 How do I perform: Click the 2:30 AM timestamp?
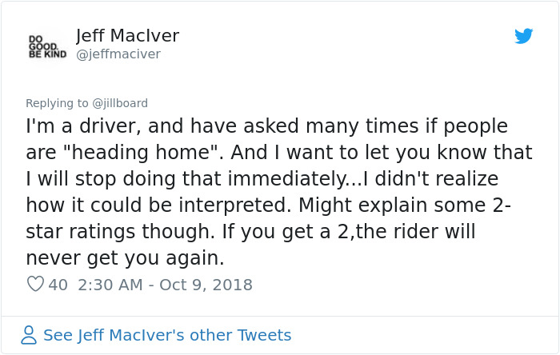point(110,285)
